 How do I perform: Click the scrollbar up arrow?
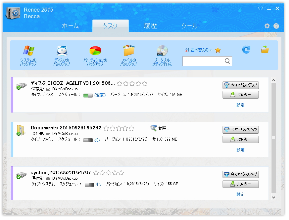pyautogui.click(x=273, y=80)
